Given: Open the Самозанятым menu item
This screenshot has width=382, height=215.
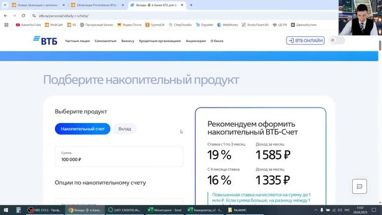Looking at the screenshot, I should (106, 41).
